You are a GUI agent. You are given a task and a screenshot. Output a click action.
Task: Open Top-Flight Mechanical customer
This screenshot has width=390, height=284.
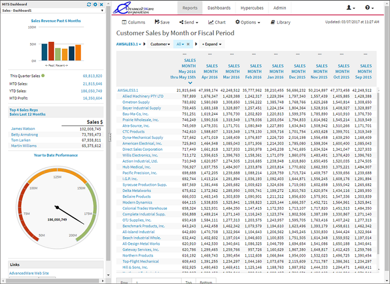(x=140, y=261)
